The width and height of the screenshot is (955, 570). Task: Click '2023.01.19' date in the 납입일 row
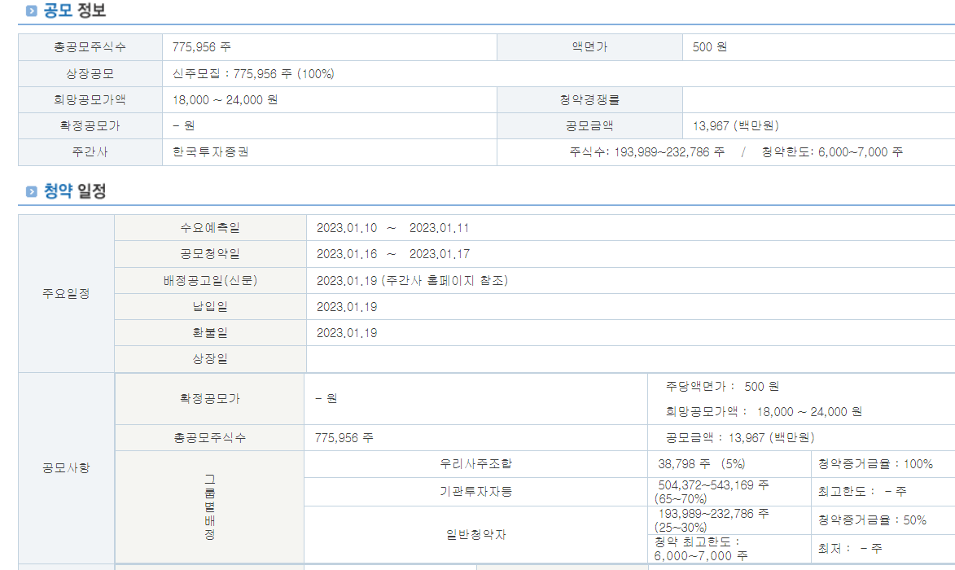point(347,307)
